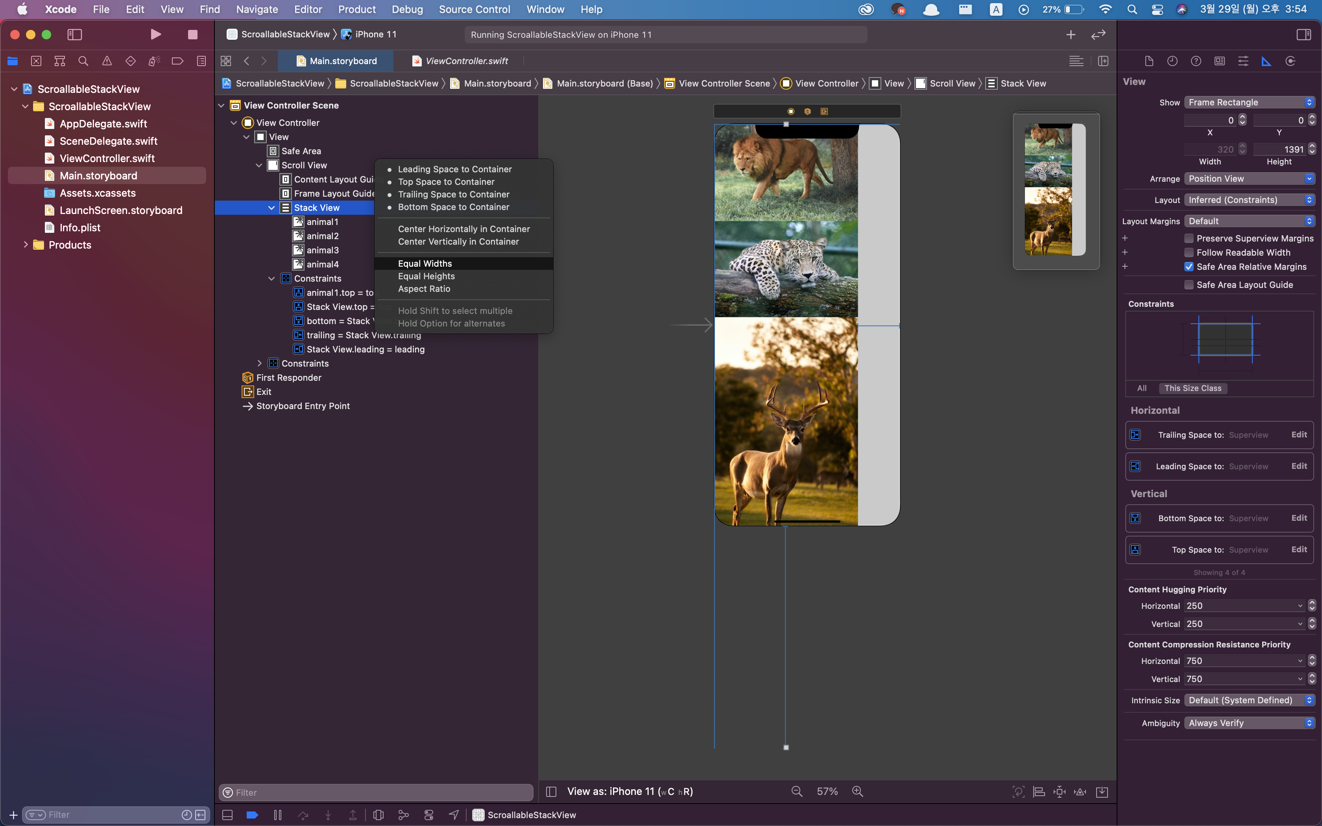Open the Arrange Position View dropdown
The image size is (1322, 826).
tap(1249, 179)
